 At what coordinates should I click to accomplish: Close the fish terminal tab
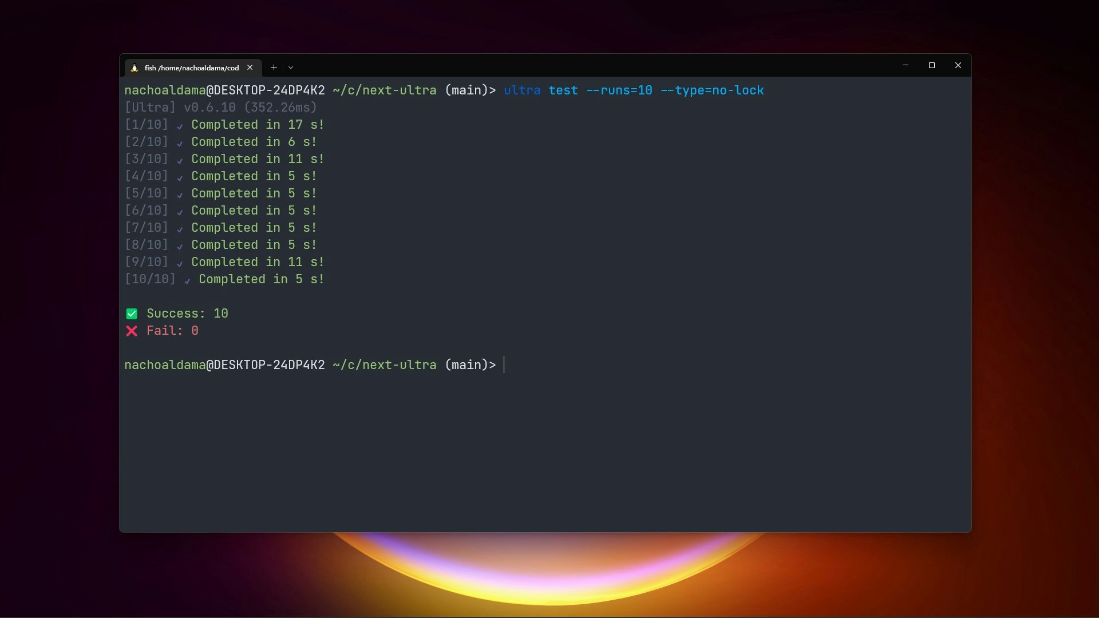click(x=250, y=68)
